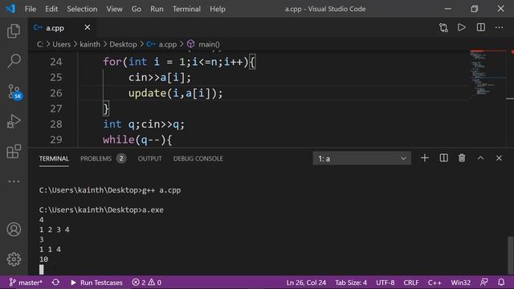Open the Source Control view
The image size is (514, 289).
click(x=14, y=92)
